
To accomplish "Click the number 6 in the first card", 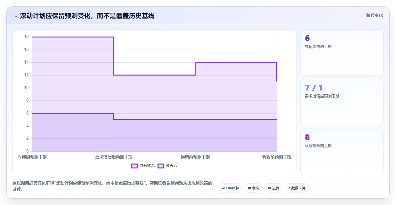I will pyautogui.click(x=307, y=38).
